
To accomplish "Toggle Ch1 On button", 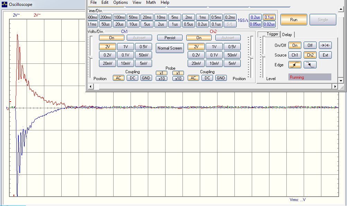I will [112, 38].
